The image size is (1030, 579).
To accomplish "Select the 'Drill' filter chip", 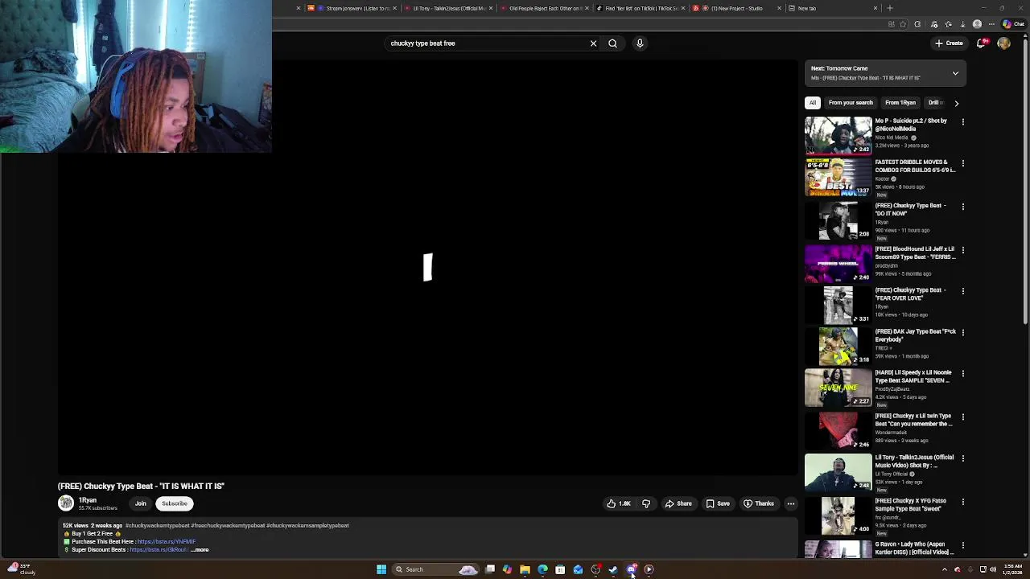I will [935, 103].
